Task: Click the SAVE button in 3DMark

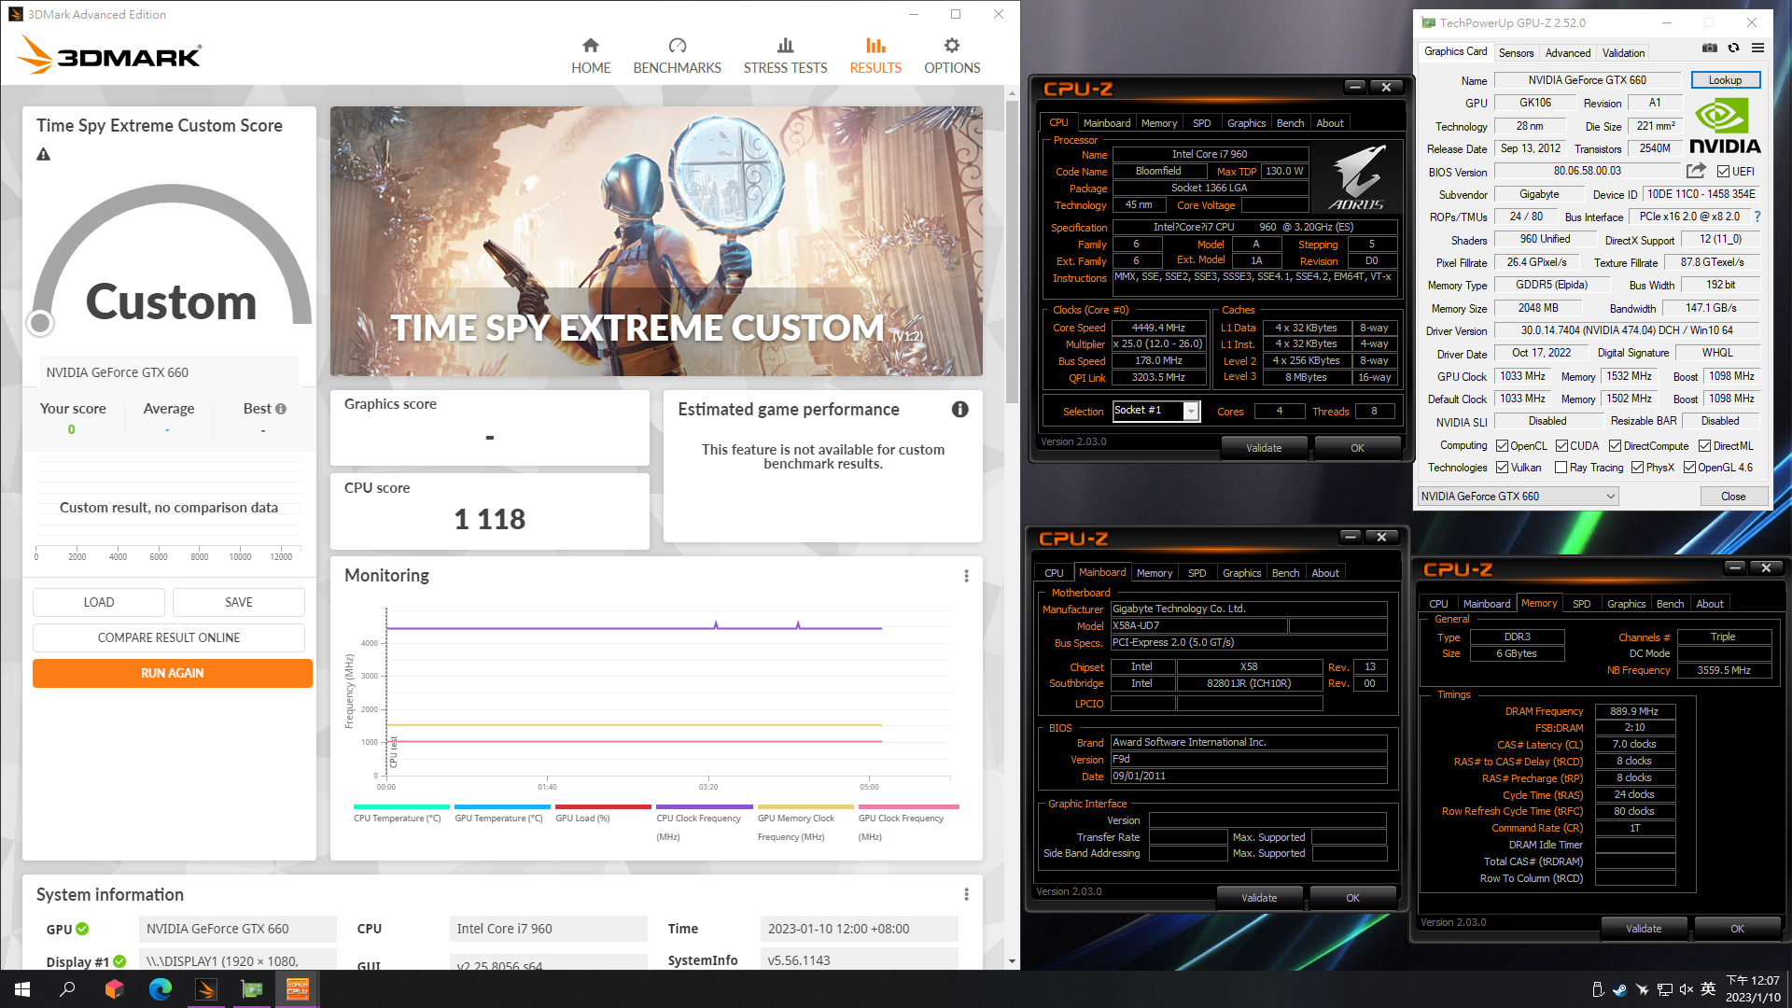Action: click(239, 603)
